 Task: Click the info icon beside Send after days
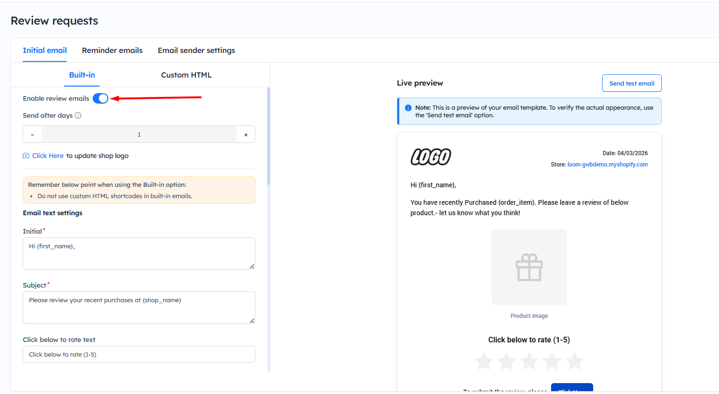click(78, 115)
